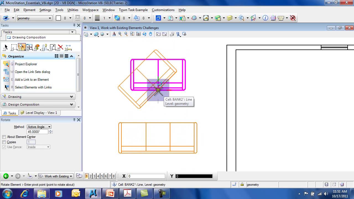Click the back green arrow in navigation toolbar
The image size is (354, 199).
[x=6, y=176]
